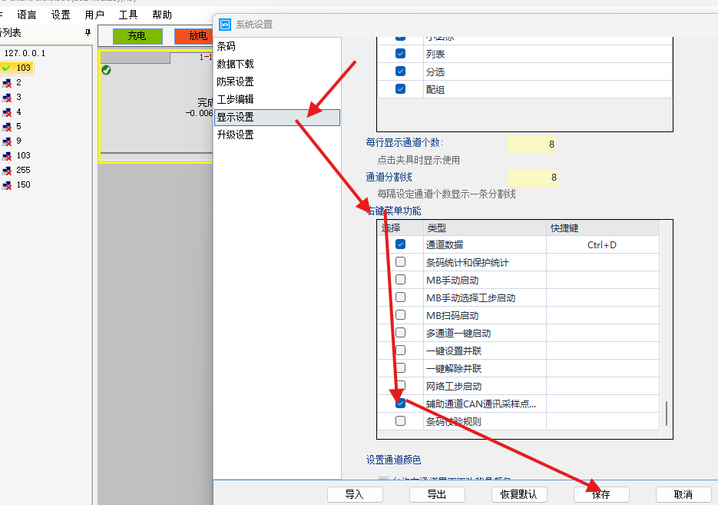Open the 工具 menu
Screen dimensions: 718x505
tap(128, 13)
